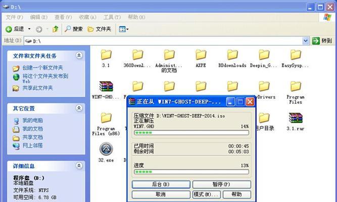Open the 编辑(E) menu
Image resolution: width=337 pixels, height=202 pixels.
39,17
